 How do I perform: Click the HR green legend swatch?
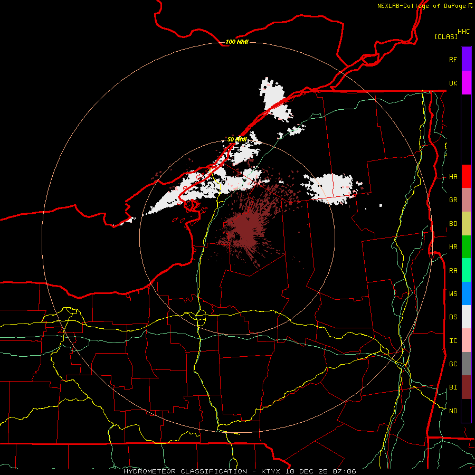pos(466,247)
